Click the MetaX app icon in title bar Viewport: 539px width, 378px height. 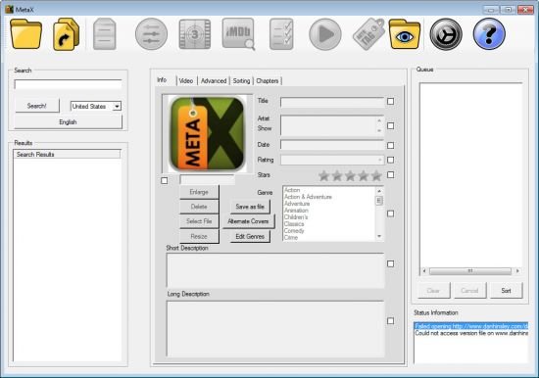[x=9, y=9]
